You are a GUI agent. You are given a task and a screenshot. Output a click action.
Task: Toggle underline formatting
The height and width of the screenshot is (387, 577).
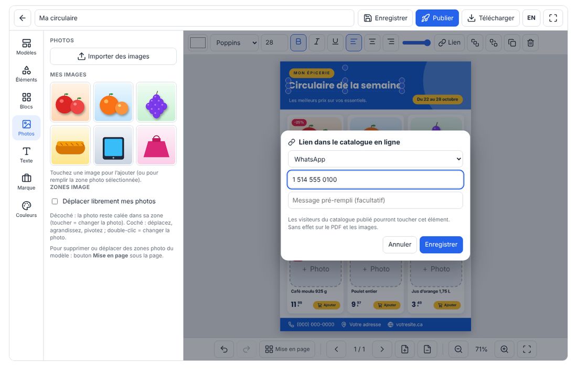tap(335, 42)
